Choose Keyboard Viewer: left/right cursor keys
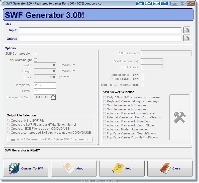The image size is (199, 183). tap(131, 101)
